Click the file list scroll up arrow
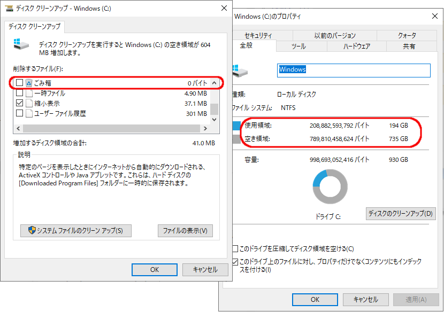 pyautogui.click(x=215, y=83)
